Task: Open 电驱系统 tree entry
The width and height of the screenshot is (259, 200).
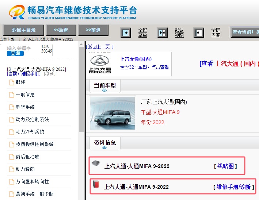Action: tap(25, 107)
